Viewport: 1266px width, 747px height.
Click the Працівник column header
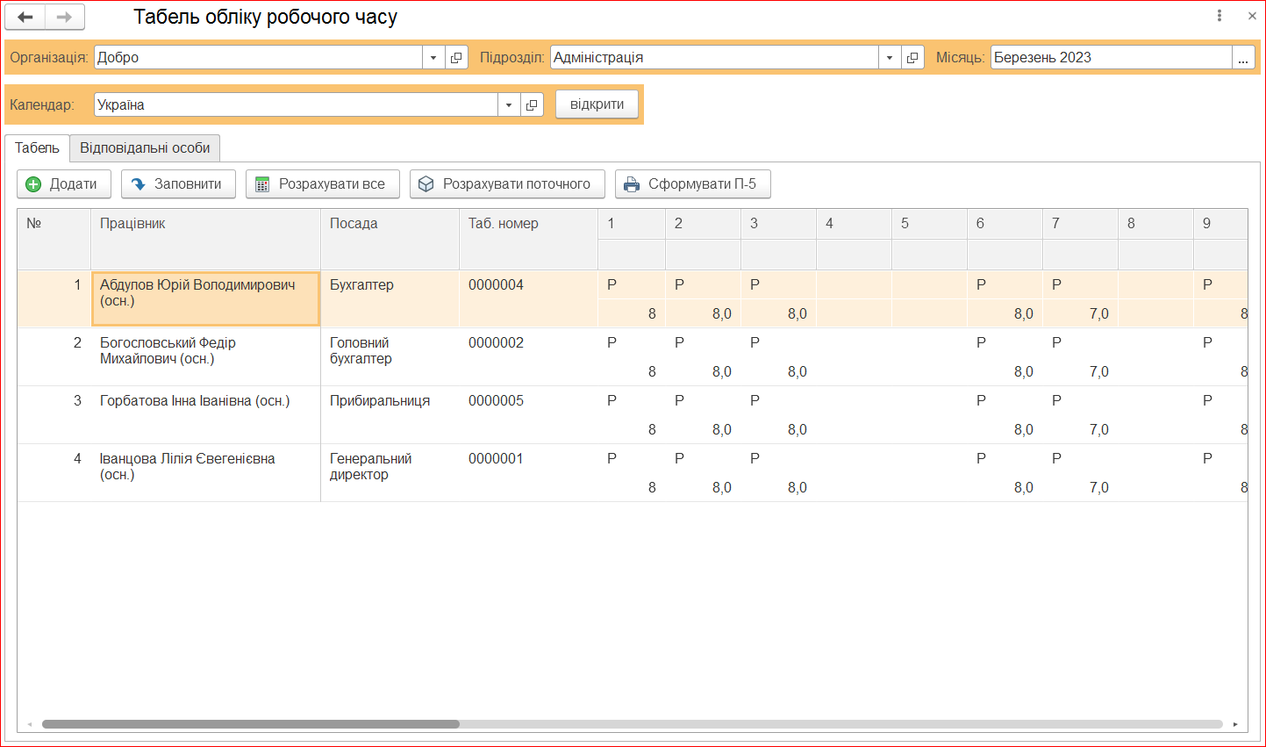(x=205, y=239)
